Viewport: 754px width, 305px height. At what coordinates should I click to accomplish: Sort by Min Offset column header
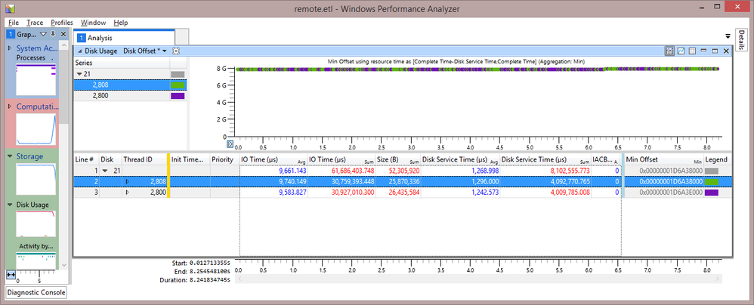coord(664,159)
